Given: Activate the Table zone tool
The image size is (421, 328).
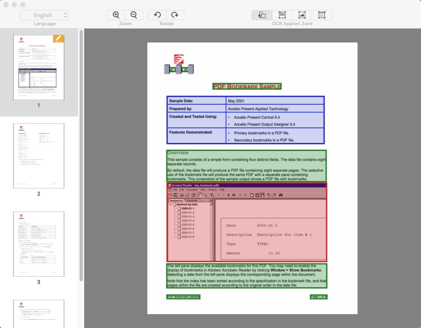Looking at the screenshot, I should pos(322,14).
